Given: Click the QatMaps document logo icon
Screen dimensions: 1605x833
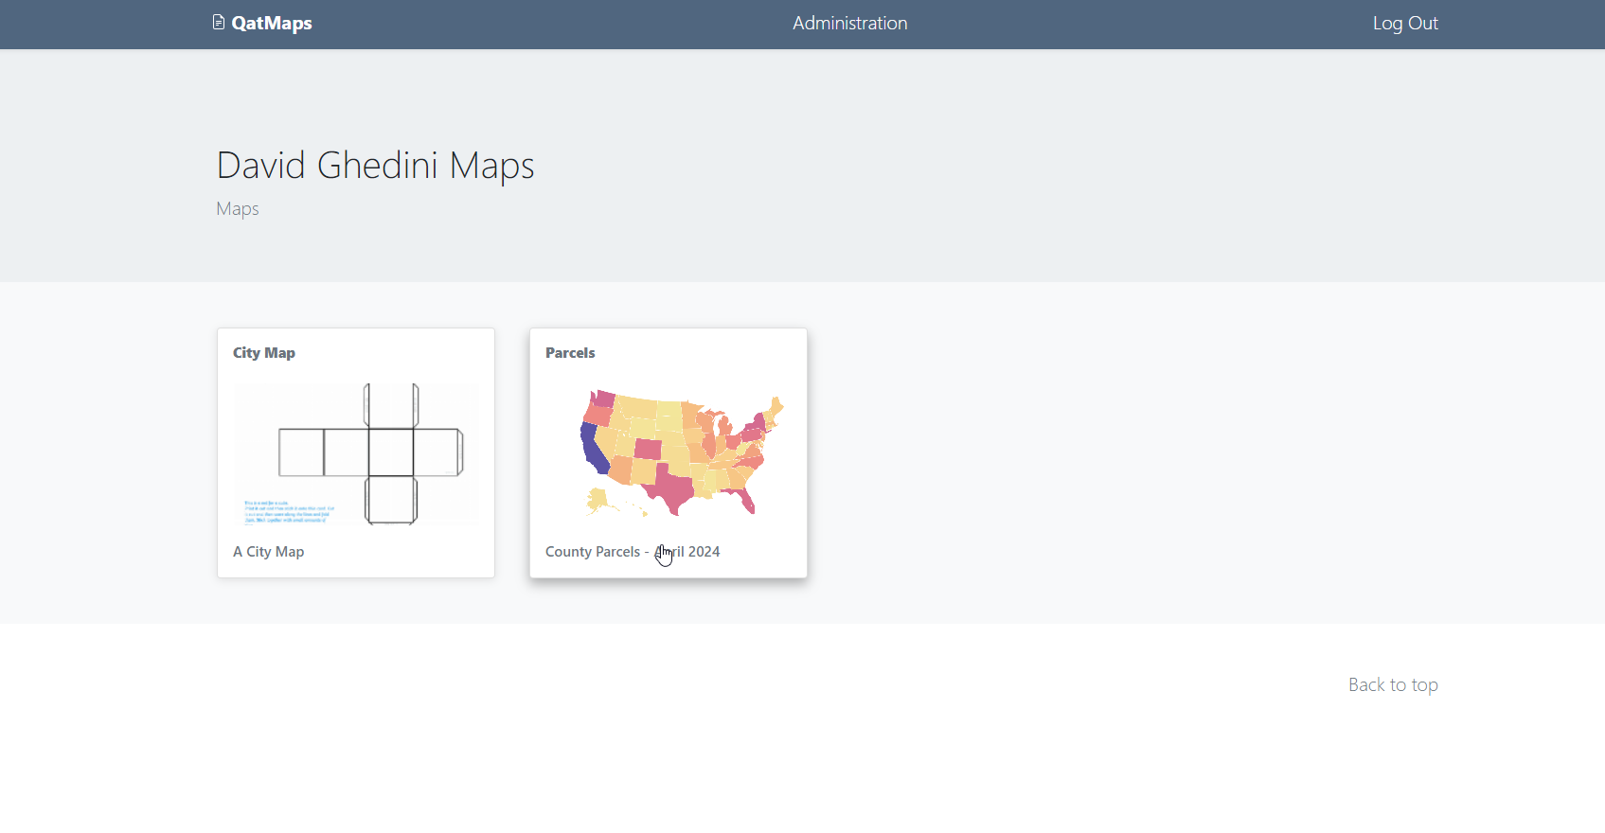Looking at the screenshot, I should click(x=219, y=23).
